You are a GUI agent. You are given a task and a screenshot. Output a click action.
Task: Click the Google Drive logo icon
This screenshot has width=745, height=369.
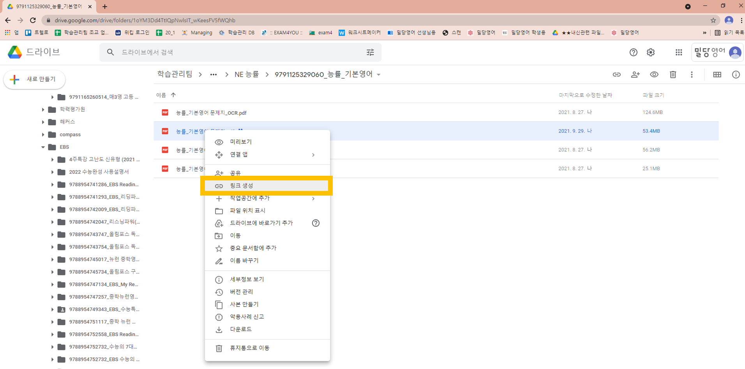pyautogui.click(x=15, y=52)
